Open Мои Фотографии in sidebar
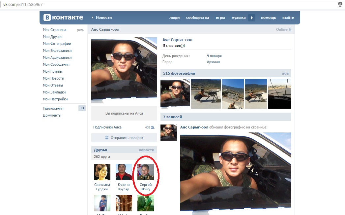The height and width of the screenshot is (215, 345). pos(57,44)
